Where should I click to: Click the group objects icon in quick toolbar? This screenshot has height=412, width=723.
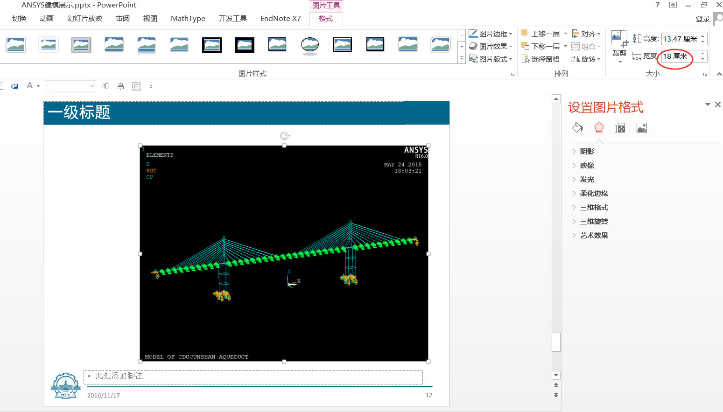[136, 86]
